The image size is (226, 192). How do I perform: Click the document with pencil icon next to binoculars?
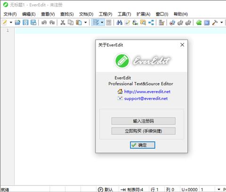coord(127,23)
